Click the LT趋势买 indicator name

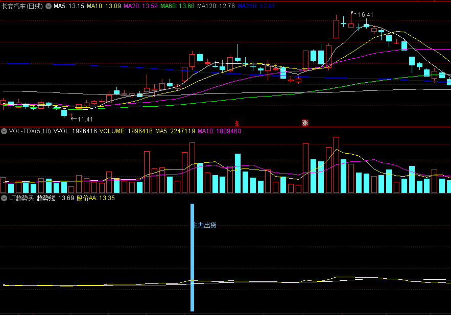click(21, 198)
